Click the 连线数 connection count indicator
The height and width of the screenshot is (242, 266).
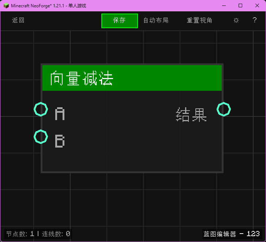(x=56, y=234)
